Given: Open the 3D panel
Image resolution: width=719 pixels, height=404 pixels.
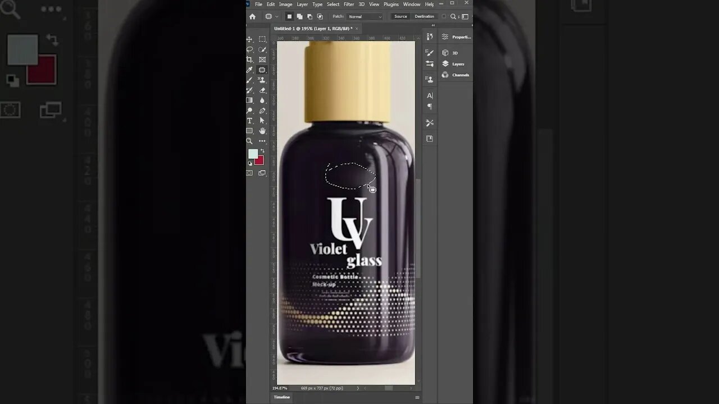Looking at the screenshot, I should (x=450, y=53).
